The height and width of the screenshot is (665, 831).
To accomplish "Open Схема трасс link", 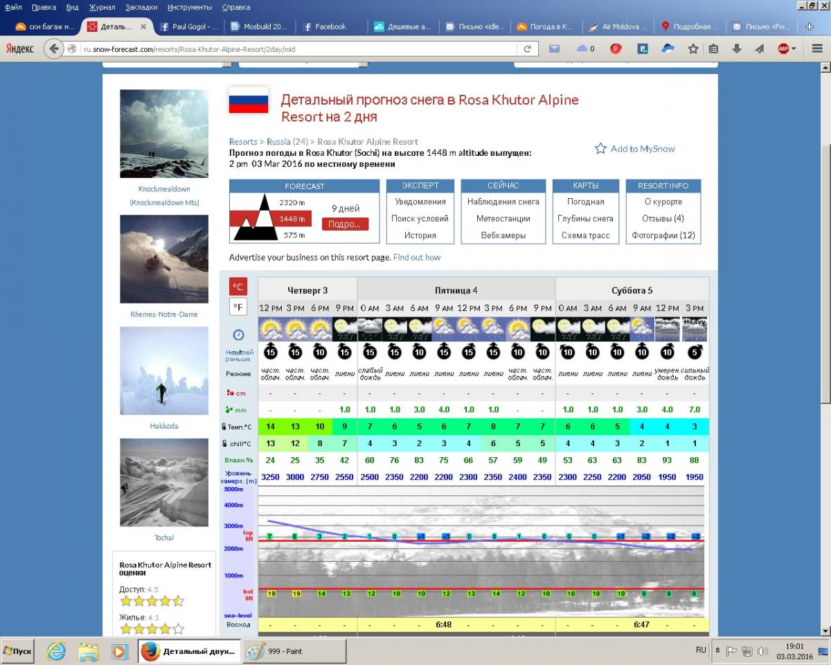I will tap(585, 236).
